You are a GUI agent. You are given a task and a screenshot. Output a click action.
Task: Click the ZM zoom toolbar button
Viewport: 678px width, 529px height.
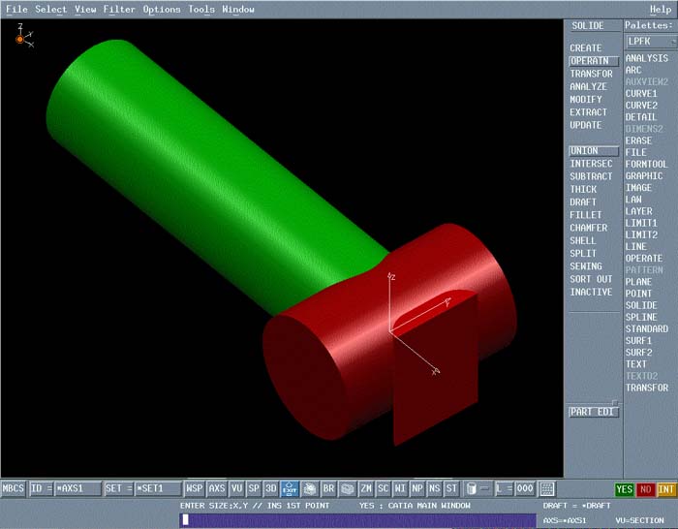click(x=366, y=489)
